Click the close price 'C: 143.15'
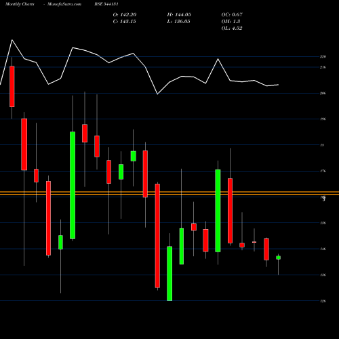The height and width of the screenshot is (339, 339). pos(124,22)
